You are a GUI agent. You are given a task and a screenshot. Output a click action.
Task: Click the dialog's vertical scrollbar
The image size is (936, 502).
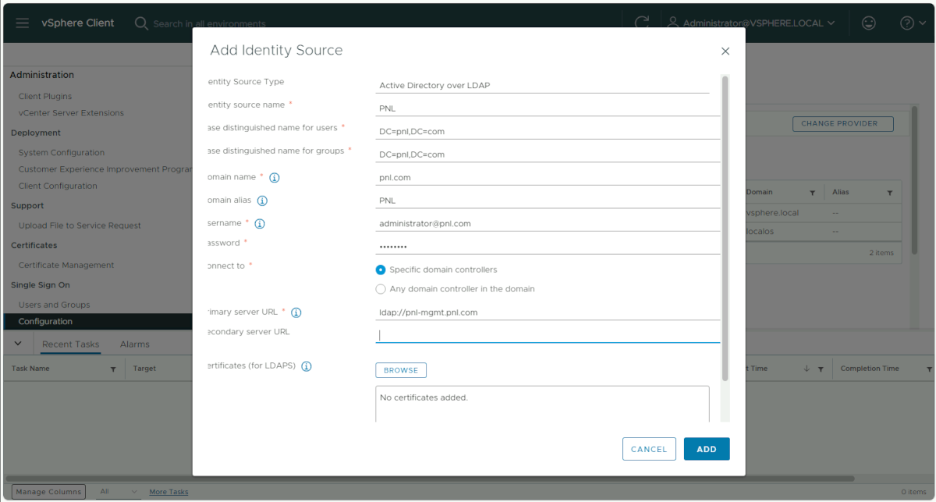tap(725, 228)
